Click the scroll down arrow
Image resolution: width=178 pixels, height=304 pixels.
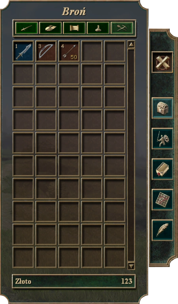[x=131, y=266]
